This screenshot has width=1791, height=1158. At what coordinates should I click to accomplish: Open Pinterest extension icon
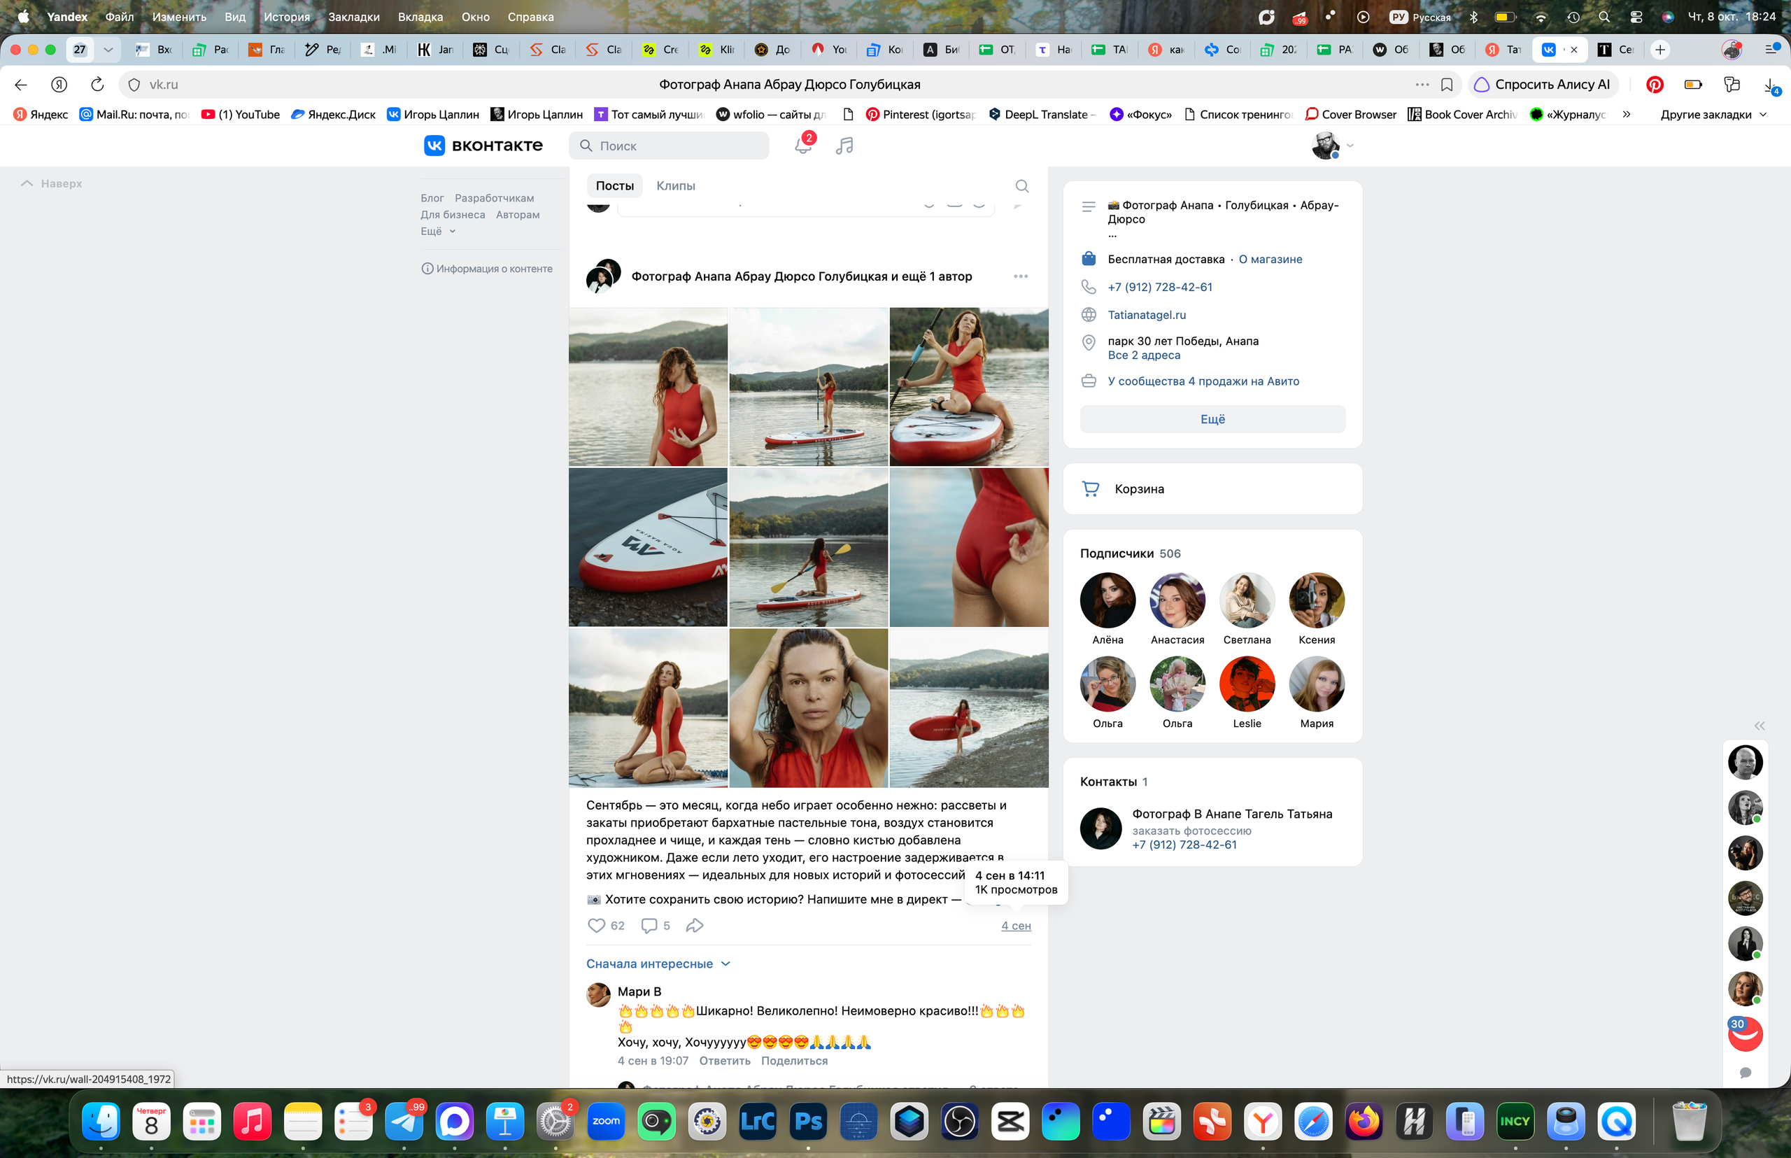1654,84
